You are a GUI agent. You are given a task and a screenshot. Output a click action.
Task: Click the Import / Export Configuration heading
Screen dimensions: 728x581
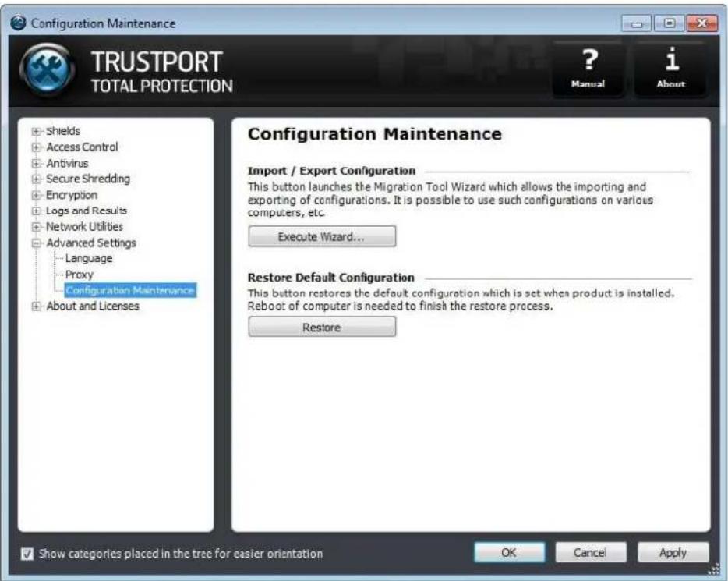(331, 171)
